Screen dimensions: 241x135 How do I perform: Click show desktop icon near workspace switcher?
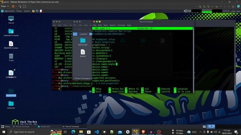pos(204,127)
